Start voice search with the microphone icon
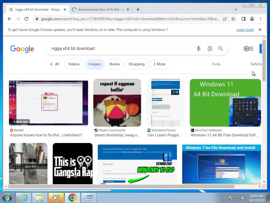The width and height of the screenshot is (270, 203). (198, 49)
